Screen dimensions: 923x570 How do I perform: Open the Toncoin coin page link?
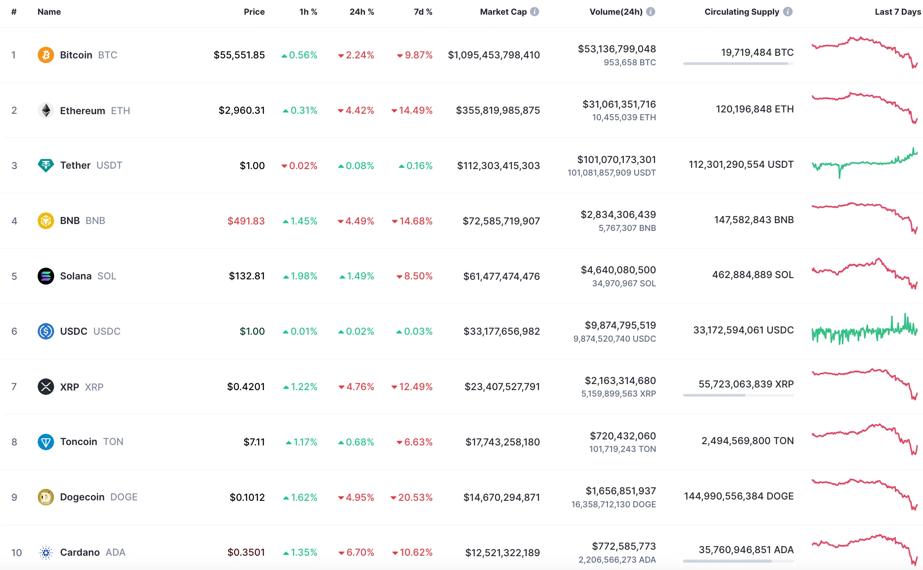78,442
